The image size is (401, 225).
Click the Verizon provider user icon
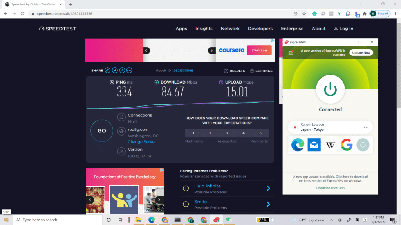coord(121,152)
